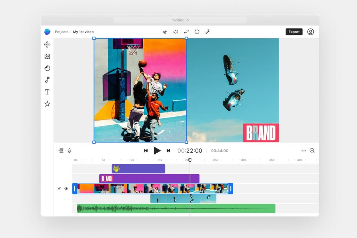
Task: Open the media image library icon
Action: point(47,56)
